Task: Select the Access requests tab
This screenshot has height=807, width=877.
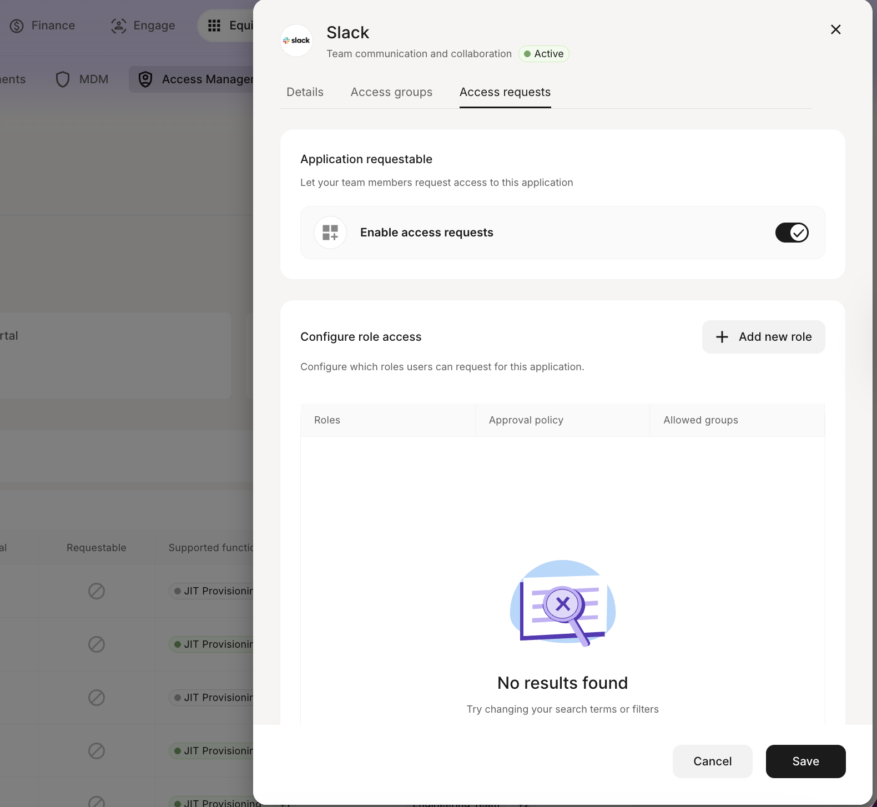Action: tap(505, 92)
